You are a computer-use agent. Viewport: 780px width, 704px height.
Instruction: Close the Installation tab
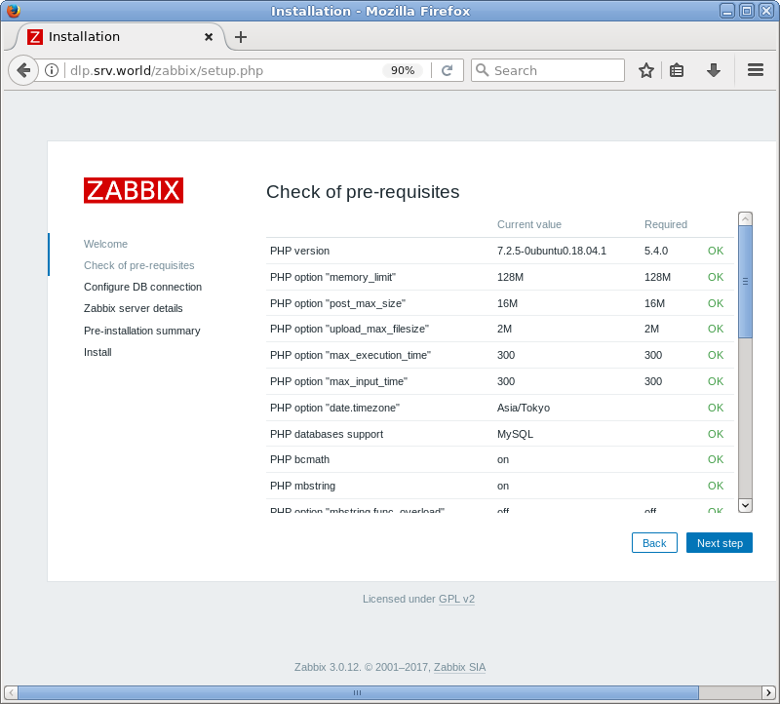point(209,37)
